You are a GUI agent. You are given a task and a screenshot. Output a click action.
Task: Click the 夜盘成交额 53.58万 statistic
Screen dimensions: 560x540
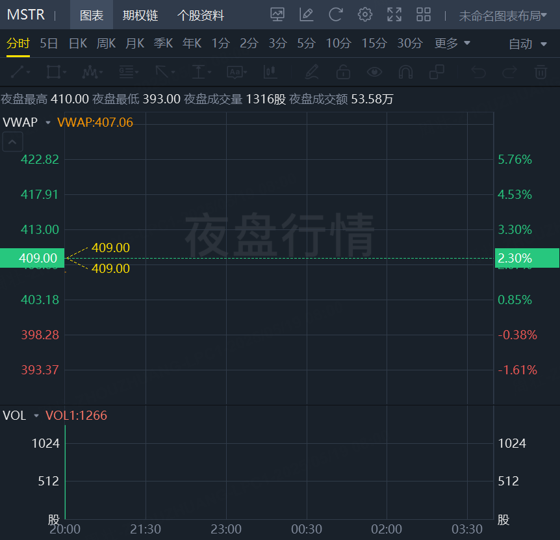(x=341, y=99)
